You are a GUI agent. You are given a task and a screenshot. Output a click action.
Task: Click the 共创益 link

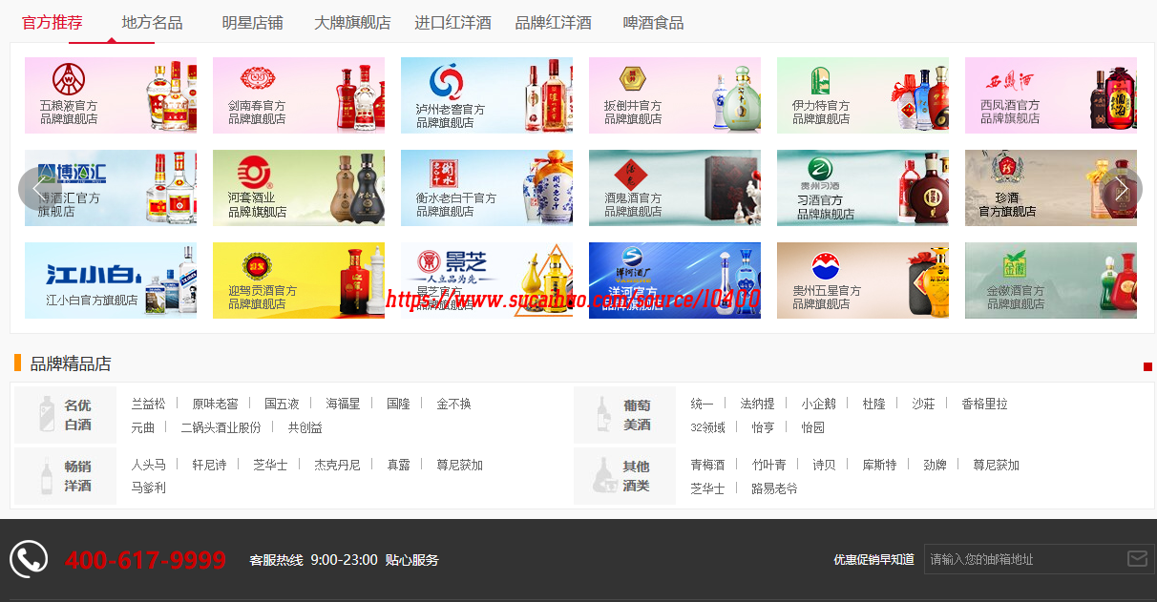305,427
